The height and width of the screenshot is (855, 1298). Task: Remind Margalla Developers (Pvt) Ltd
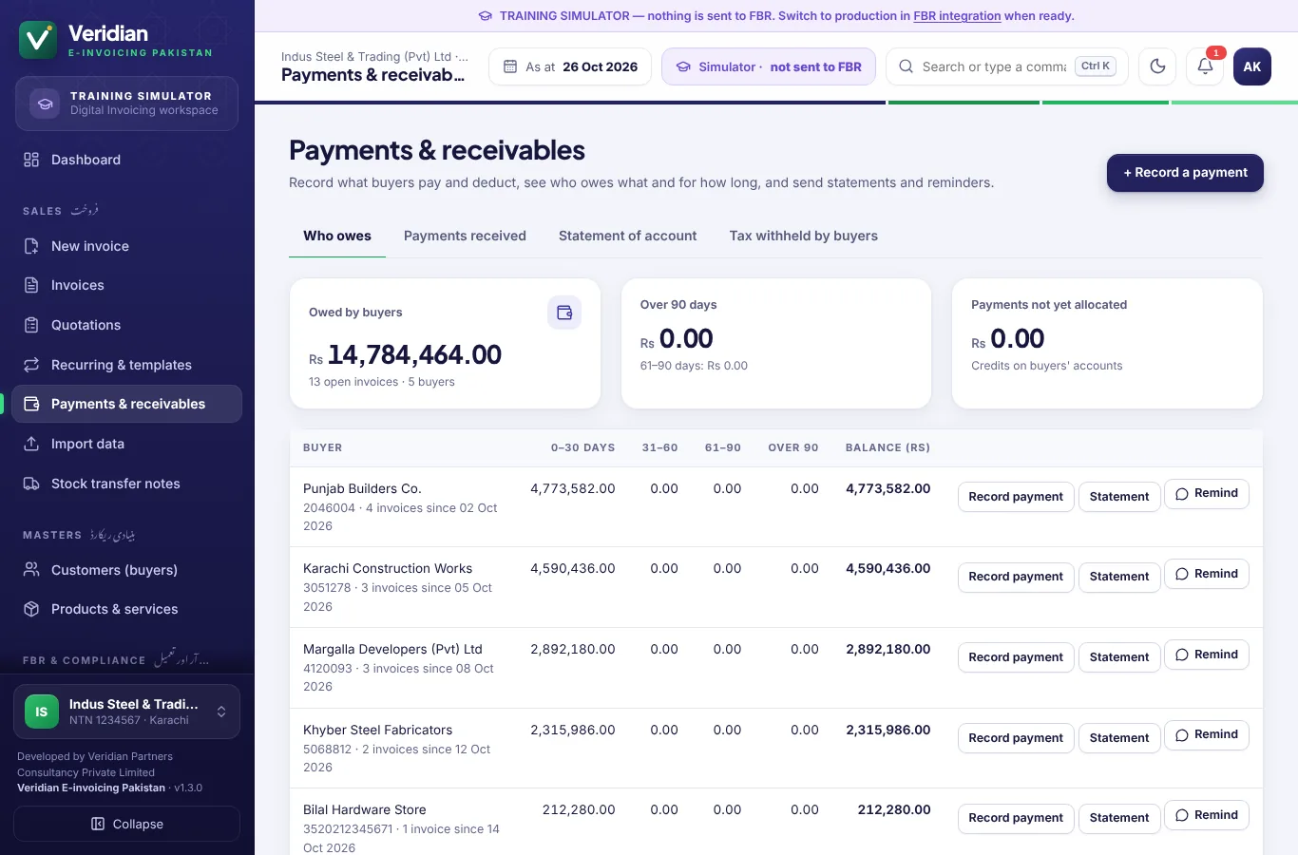[x=1207, y=655]
